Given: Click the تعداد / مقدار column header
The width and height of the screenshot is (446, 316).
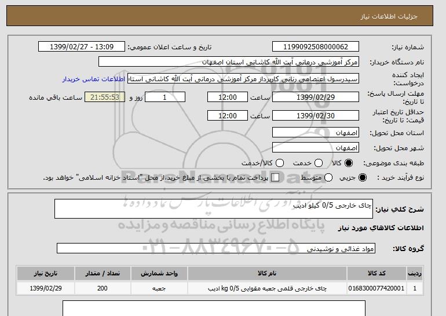Looking at the screenshot, I should tap(103, 273).
